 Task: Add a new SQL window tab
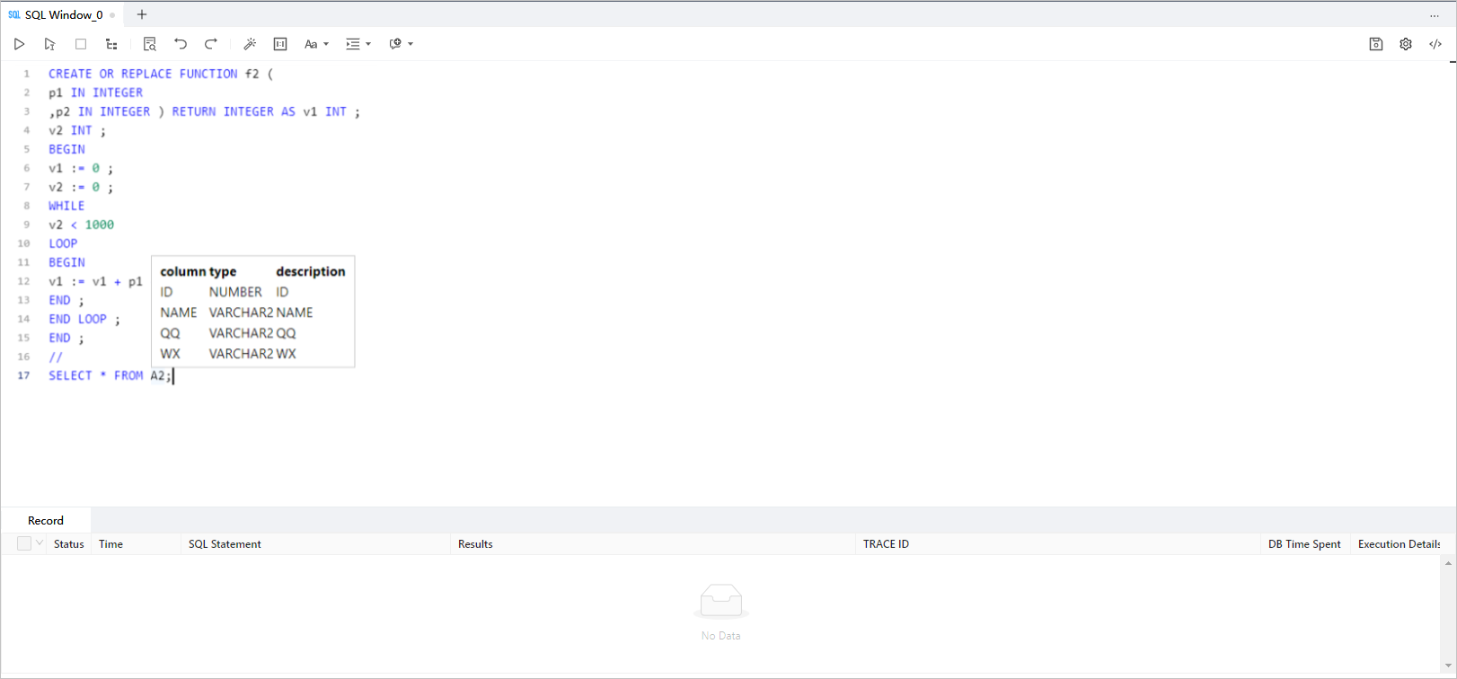click(142, 14)
